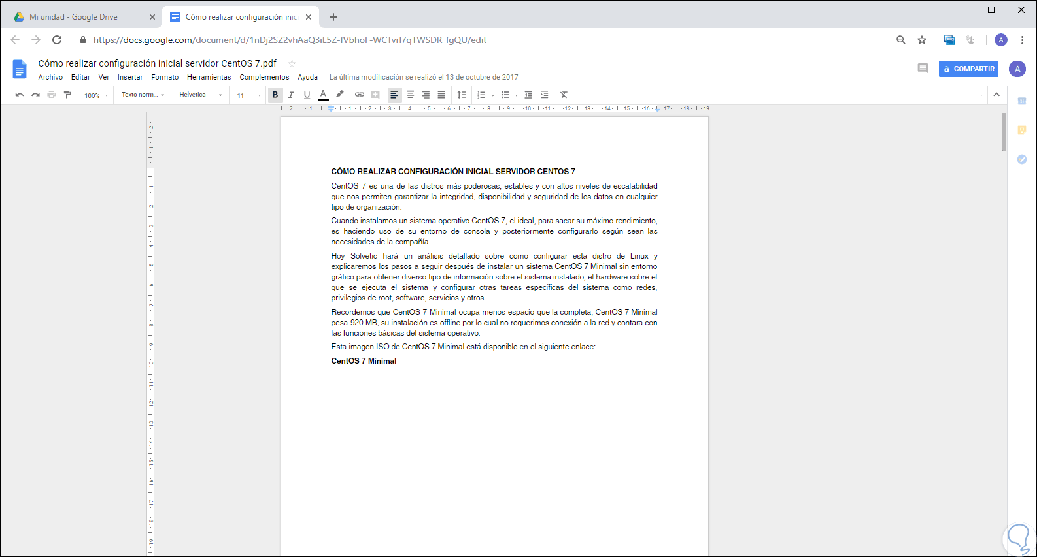
Task: Justify the text alignment
Action: [x=441, y=95]
